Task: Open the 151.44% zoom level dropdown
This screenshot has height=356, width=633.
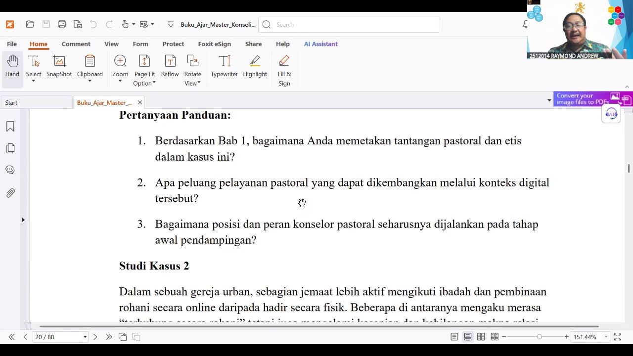Action: [606, 337]
